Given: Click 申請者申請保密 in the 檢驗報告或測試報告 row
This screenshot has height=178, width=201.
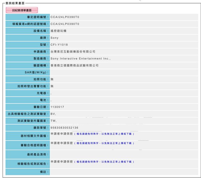Looking at the screenshot, I should point(62,162).
